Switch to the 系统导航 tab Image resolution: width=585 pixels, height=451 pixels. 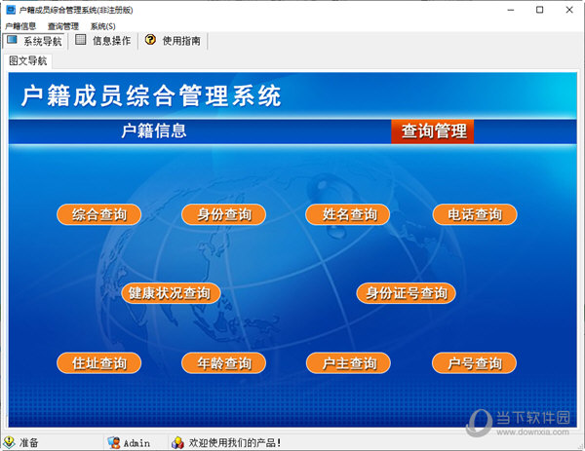point(35,41)
